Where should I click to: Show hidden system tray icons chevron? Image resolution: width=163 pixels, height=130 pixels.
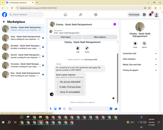(138, 122)
